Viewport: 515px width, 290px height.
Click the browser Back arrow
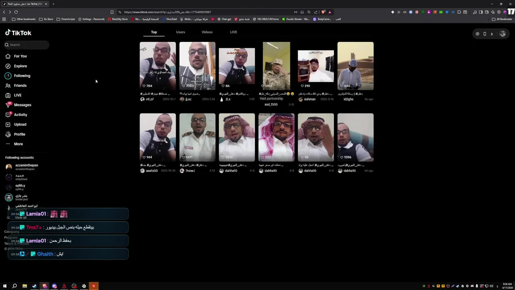pyautogui.click(x=4, y=12)
